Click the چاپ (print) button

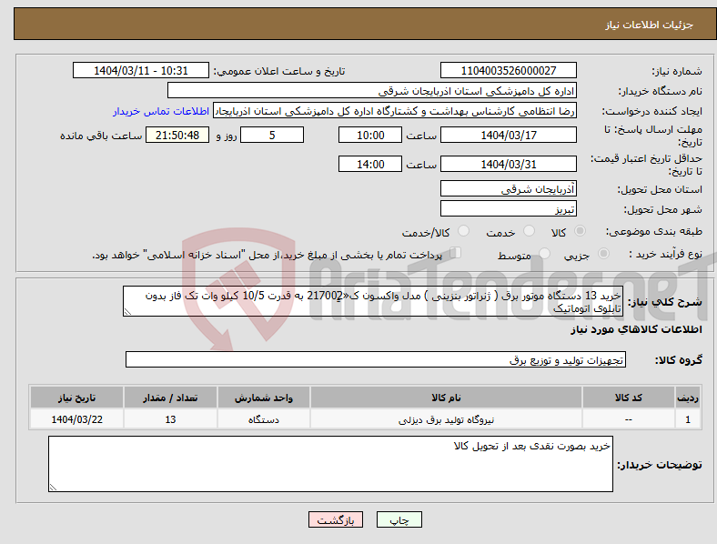click(399, 519)
